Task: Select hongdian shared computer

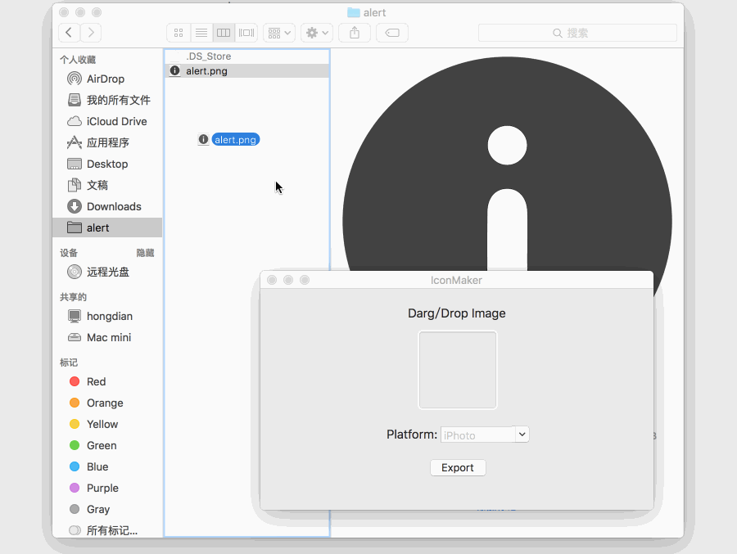Action: pos(107,316)
